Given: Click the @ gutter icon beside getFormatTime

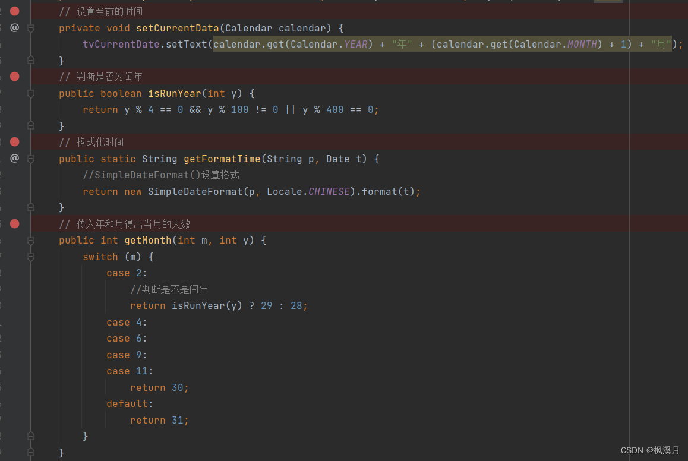Looking at the screenshot, I should click(x=14, y=159).
